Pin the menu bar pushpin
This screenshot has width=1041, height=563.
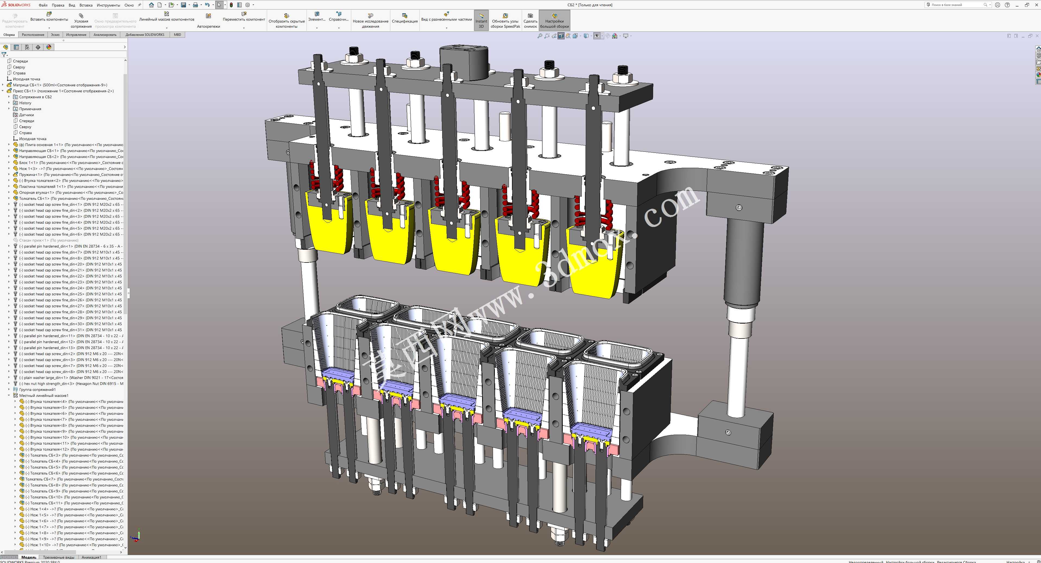click(x=140, y=5)
